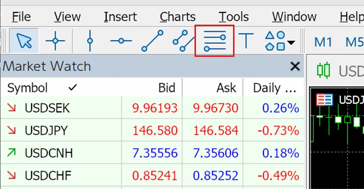
Task: Select the cursor arrow tool
Action: [24, 41]
